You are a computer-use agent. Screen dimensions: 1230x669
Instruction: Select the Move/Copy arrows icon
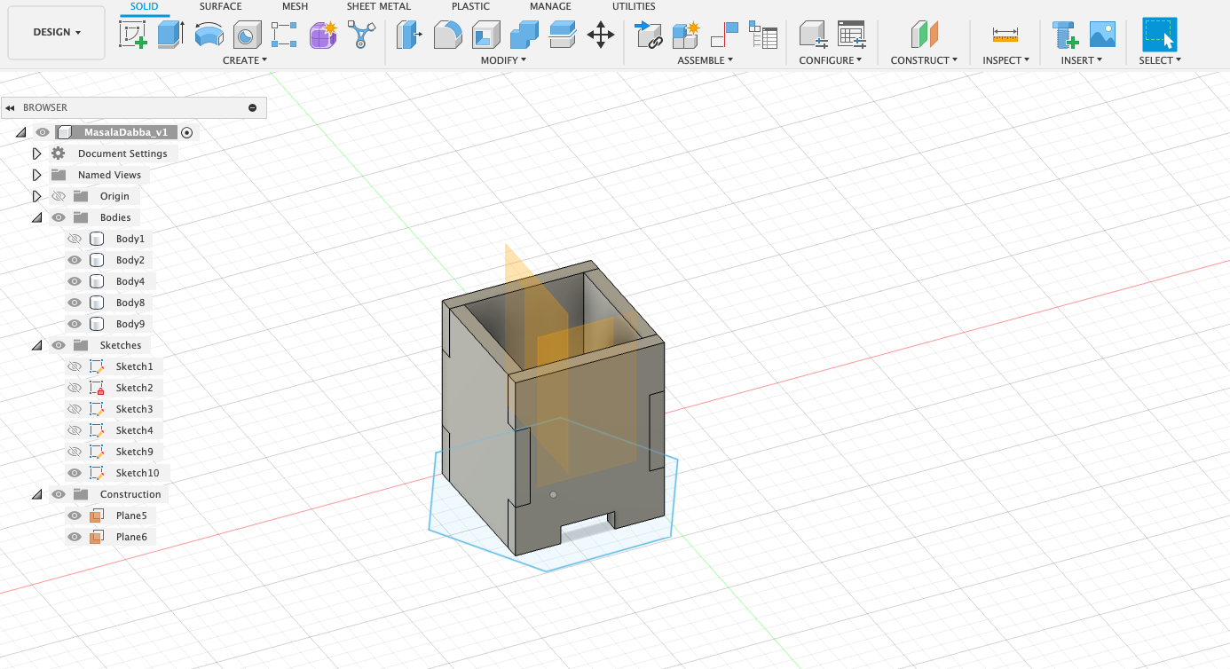(601, 35)
